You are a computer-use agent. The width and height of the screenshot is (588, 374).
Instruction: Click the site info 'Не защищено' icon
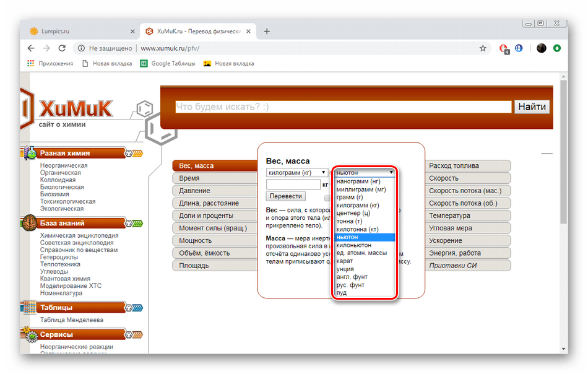click(81, 48)
